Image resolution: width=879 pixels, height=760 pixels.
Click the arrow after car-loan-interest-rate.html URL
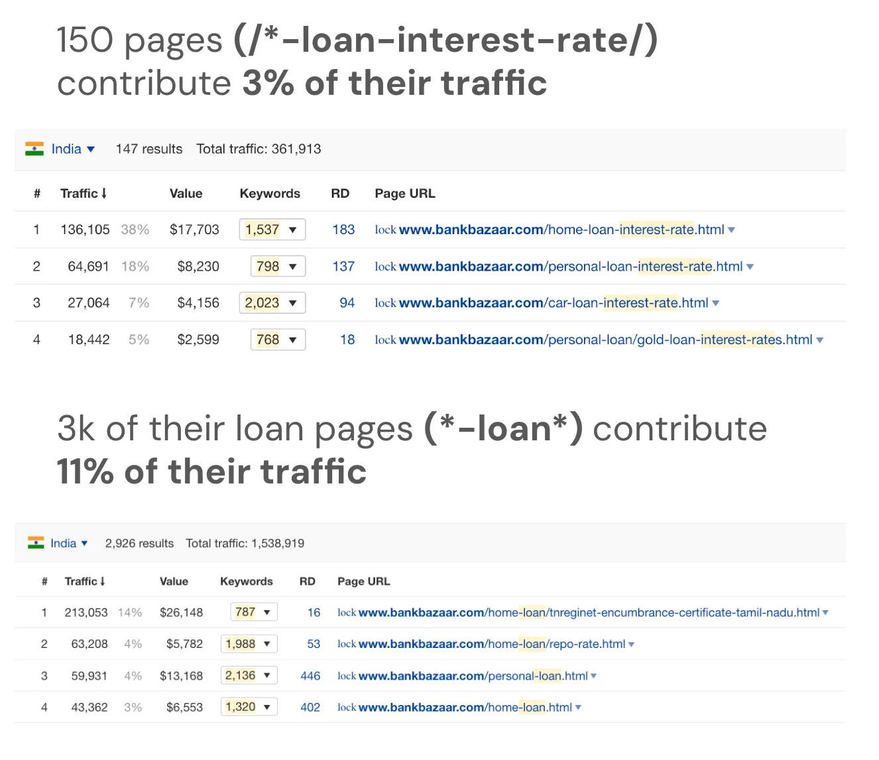click(x=716, y=304)
